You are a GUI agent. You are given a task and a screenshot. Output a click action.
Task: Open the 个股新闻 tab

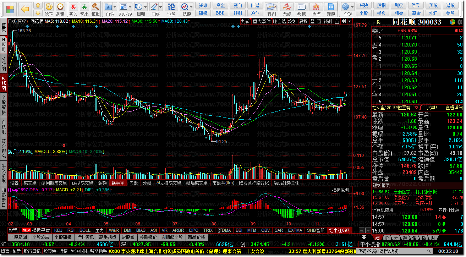point(18,237)
